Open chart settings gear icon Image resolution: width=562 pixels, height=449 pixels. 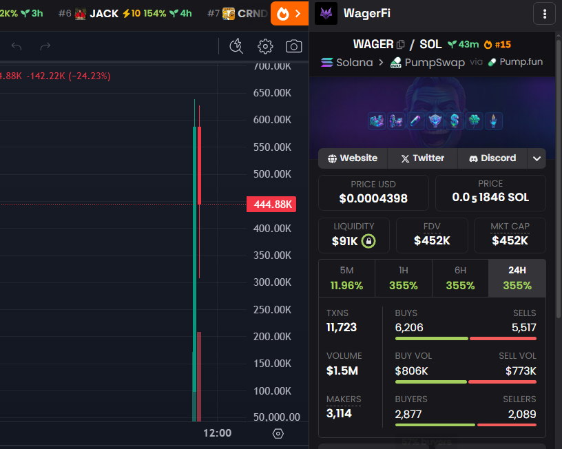tap(265, 46)
